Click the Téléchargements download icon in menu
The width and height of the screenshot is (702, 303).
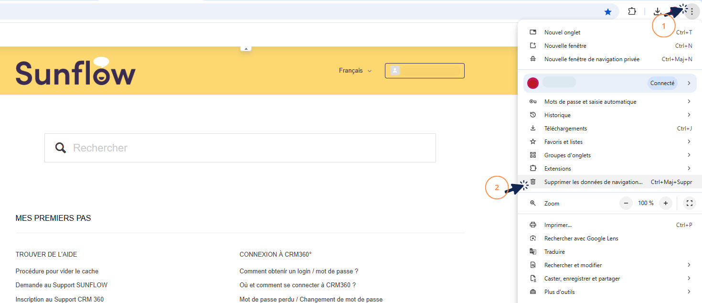coord(533,128)
